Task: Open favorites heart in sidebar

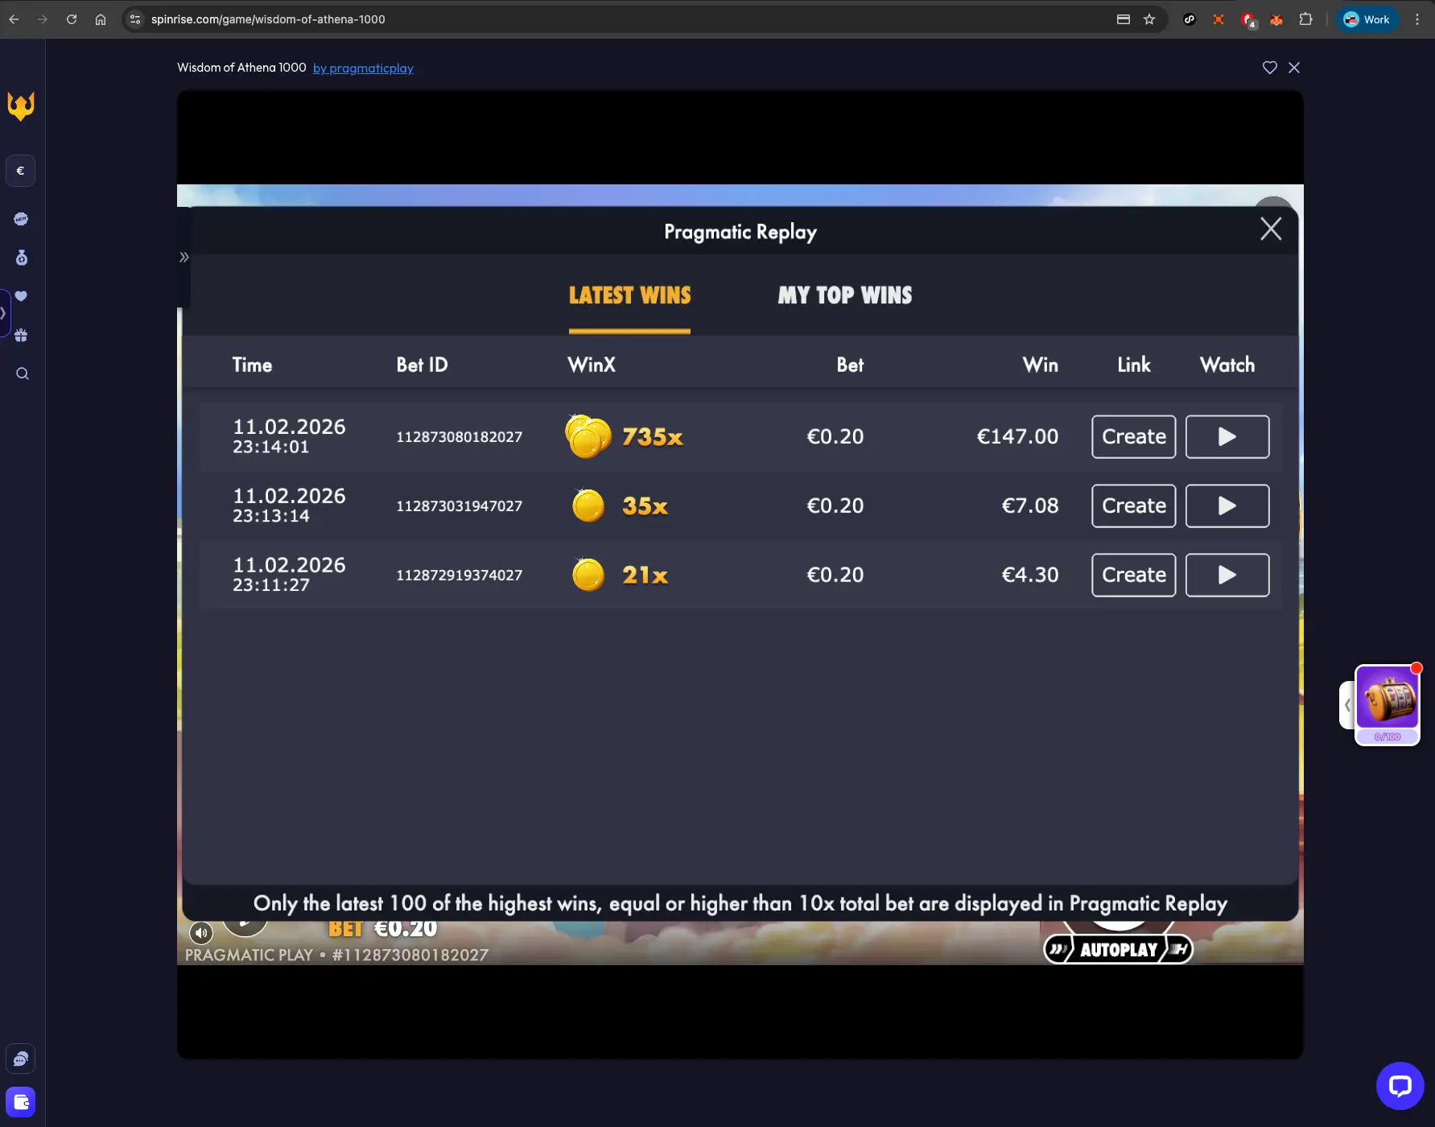Action: (21, 296)
